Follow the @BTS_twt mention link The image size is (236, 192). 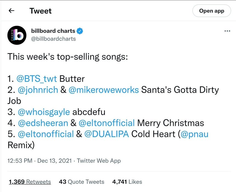pyautogui.click(x=37, y=79)
